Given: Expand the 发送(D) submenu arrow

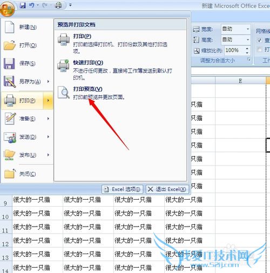Looking at the screenshot, I should (x=48, y=137).
